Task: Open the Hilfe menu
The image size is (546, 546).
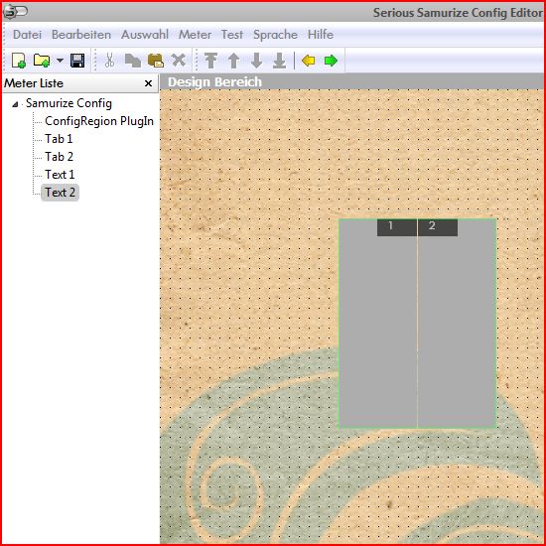Action: (x=321, y=35)
